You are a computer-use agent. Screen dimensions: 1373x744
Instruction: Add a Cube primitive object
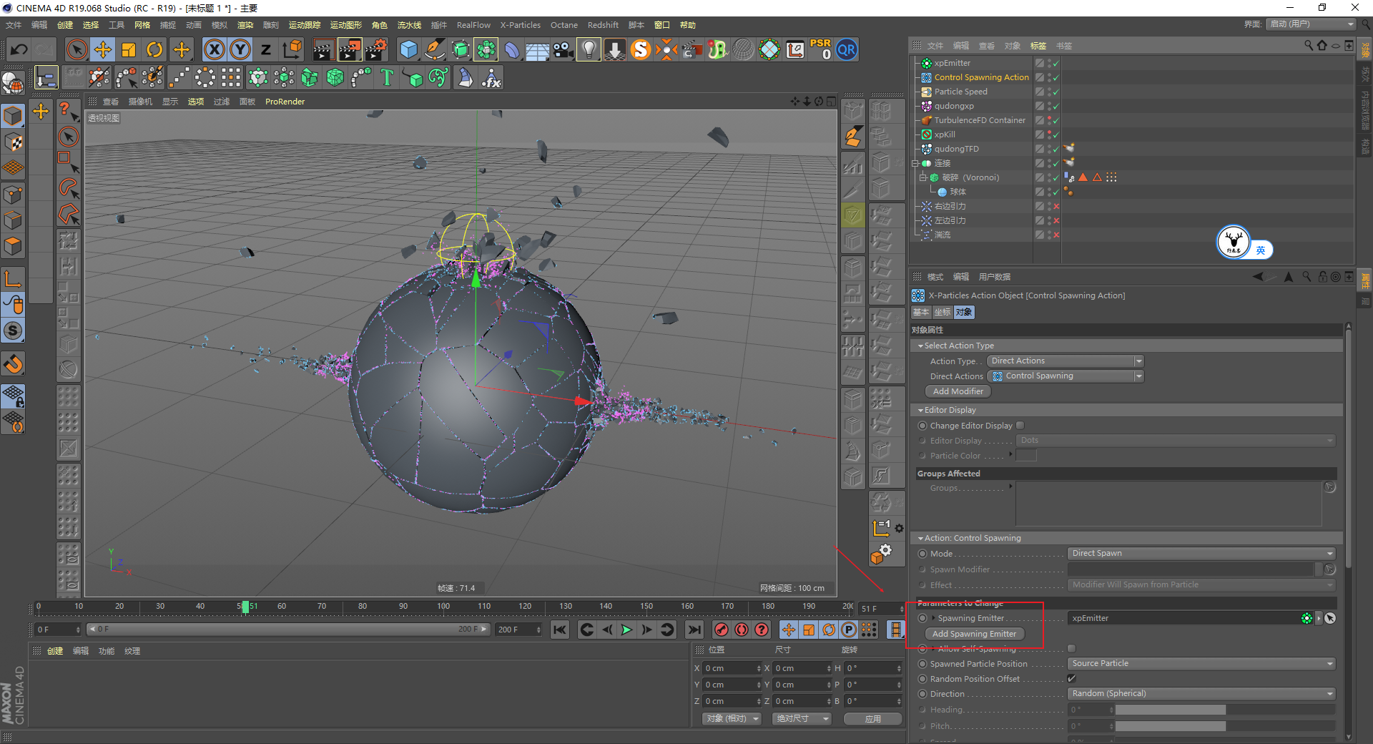[409, 50]
